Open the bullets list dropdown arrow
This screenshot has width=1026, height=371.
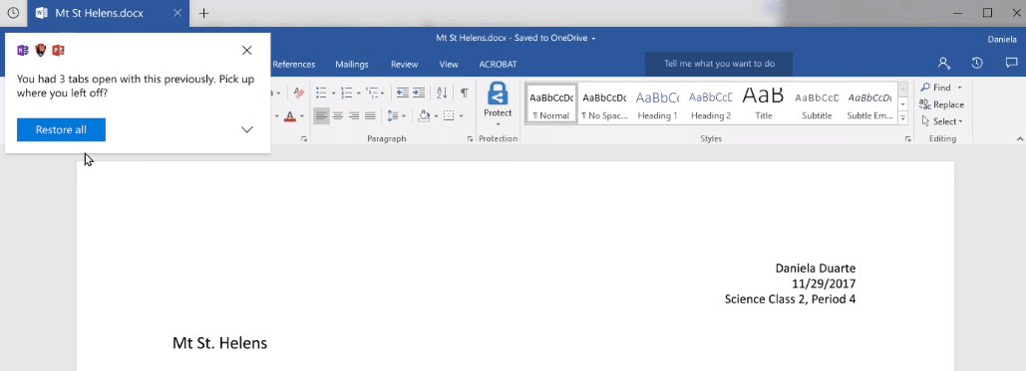(333, 93)
